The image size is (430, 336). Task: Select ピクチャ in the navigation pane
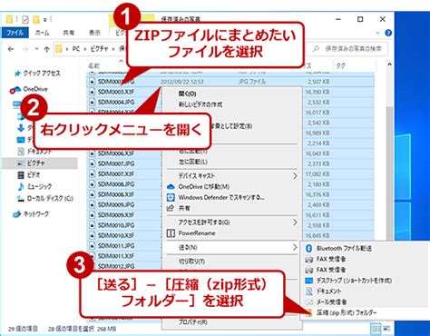pyautogui.click(x=35, y=163)
